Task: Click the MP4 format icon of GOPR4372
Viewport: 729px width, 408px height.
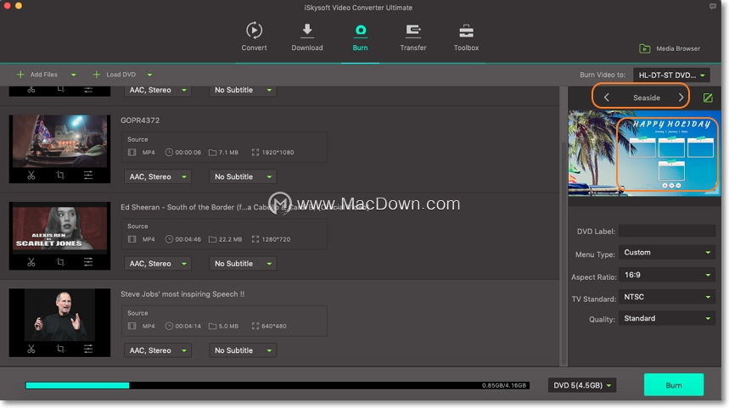Action: [132, 153]
